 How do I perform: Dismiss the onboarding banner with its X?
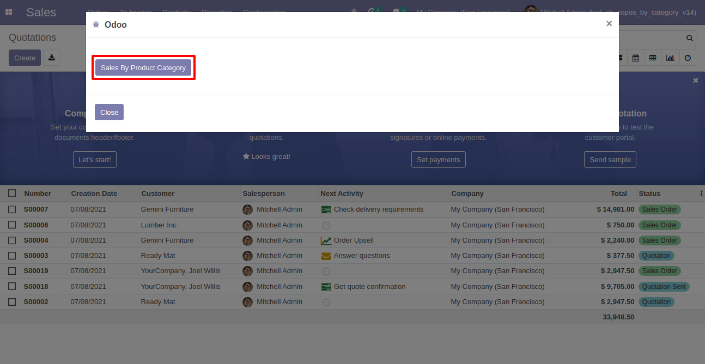pyautogui.click(x=696, y=81)
